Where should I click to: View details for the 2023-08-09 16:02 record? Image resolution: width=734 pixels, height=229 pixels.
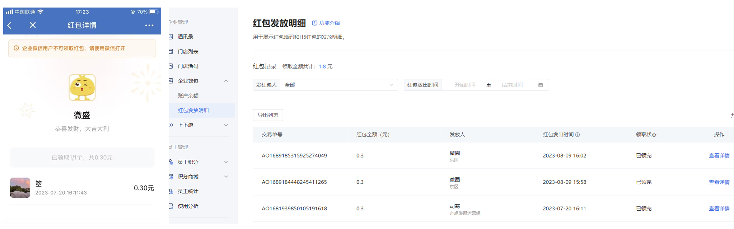pos(719,155)
